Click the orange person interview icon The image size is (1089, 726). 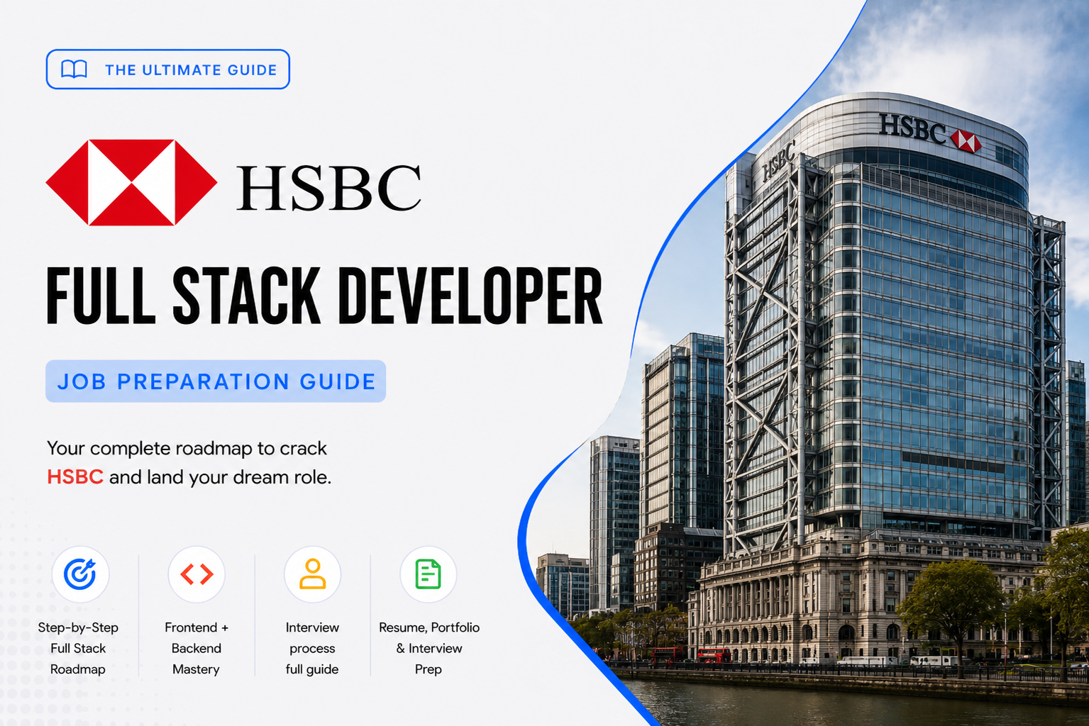click(312, 574)
